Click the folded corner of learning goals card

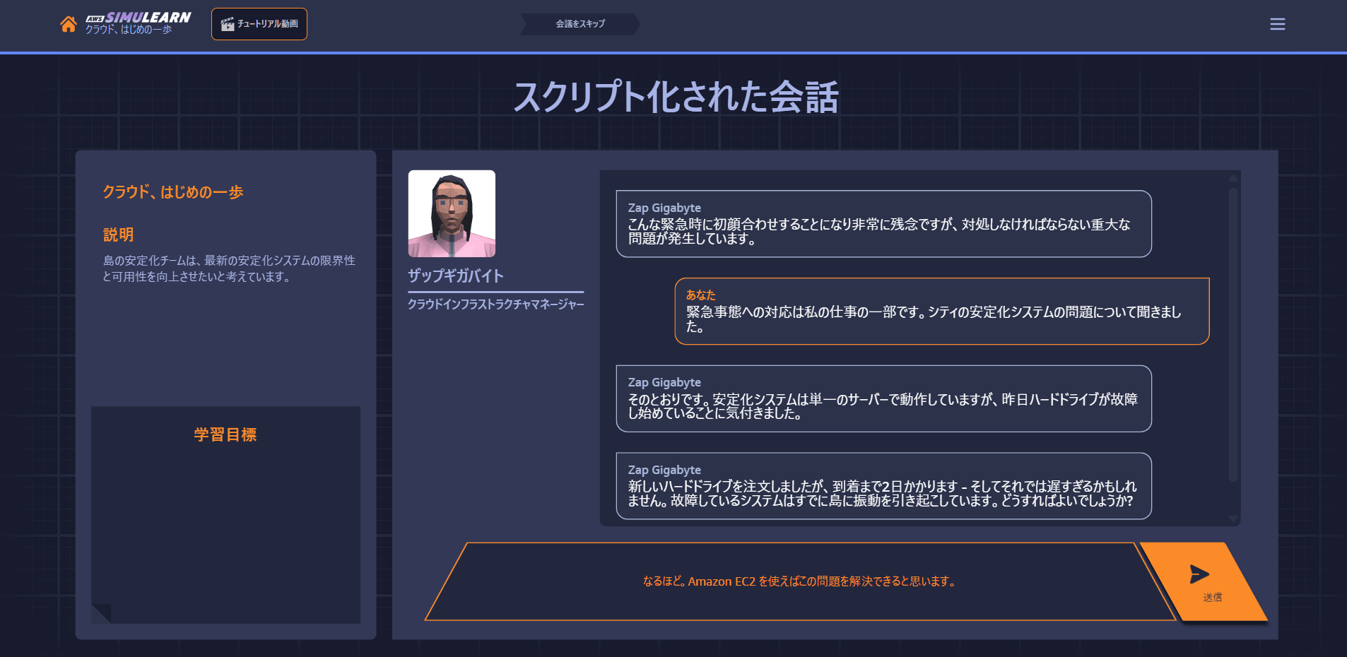(x=102, y=613)
